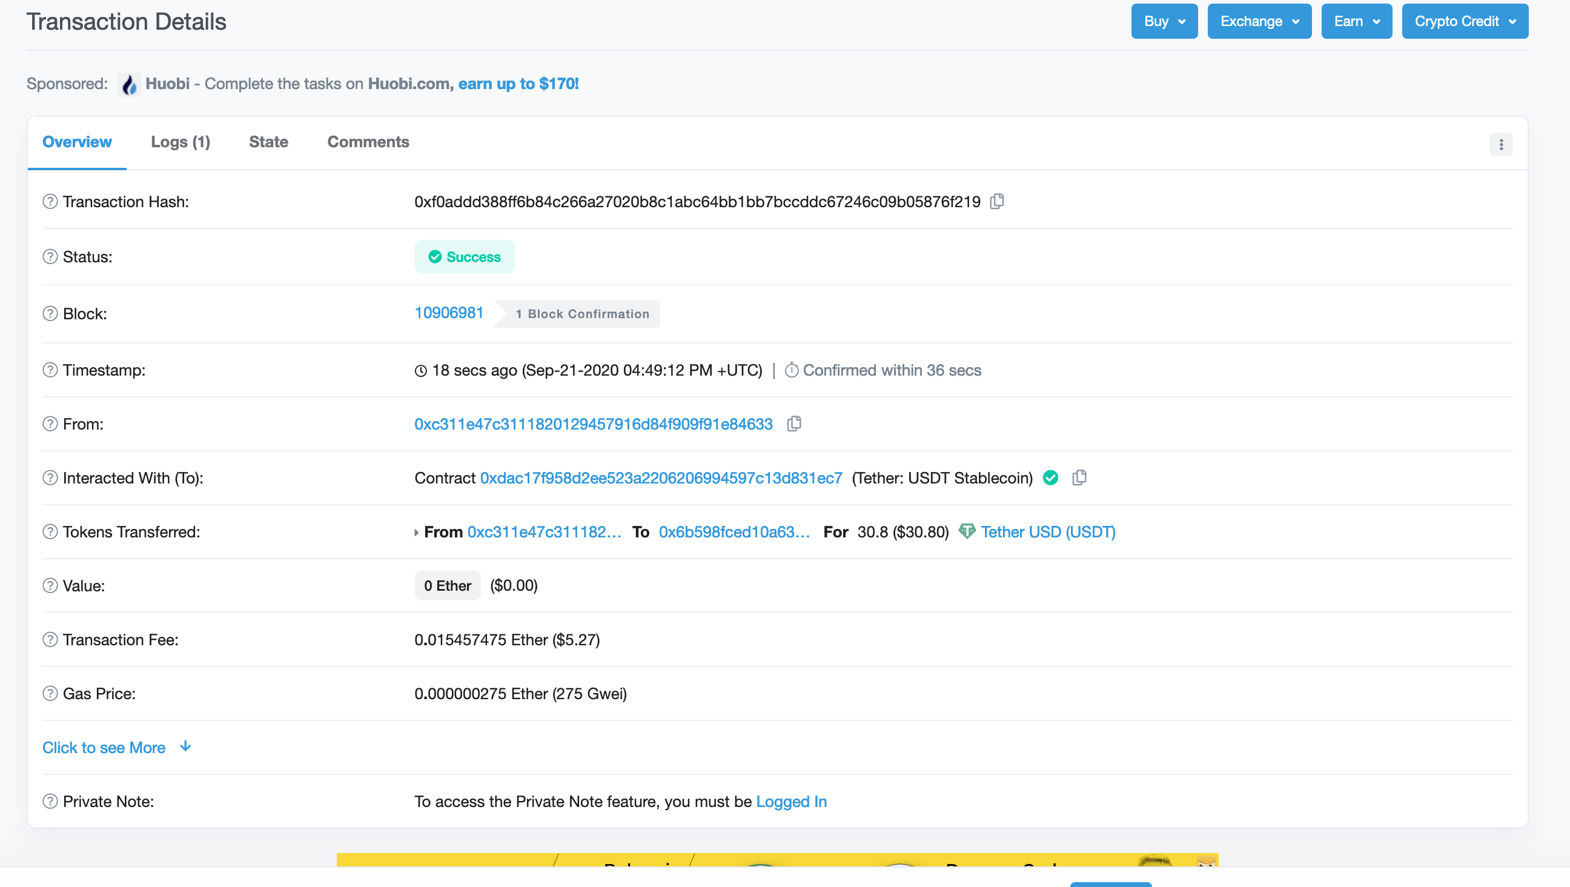The width and height of the screenshot is (1570, 887).
Task: Copy the transaction hash to clipboard
Action: click(x=997, y=201)
